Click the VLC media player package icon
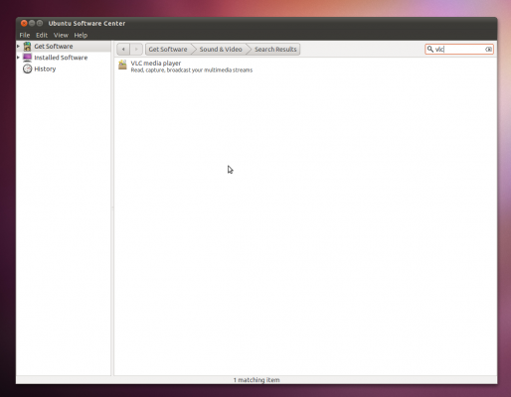 [122, 65]
